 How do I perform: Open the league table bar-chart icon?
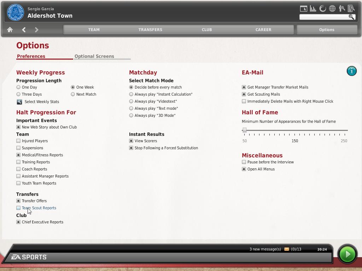pos(313,8)
